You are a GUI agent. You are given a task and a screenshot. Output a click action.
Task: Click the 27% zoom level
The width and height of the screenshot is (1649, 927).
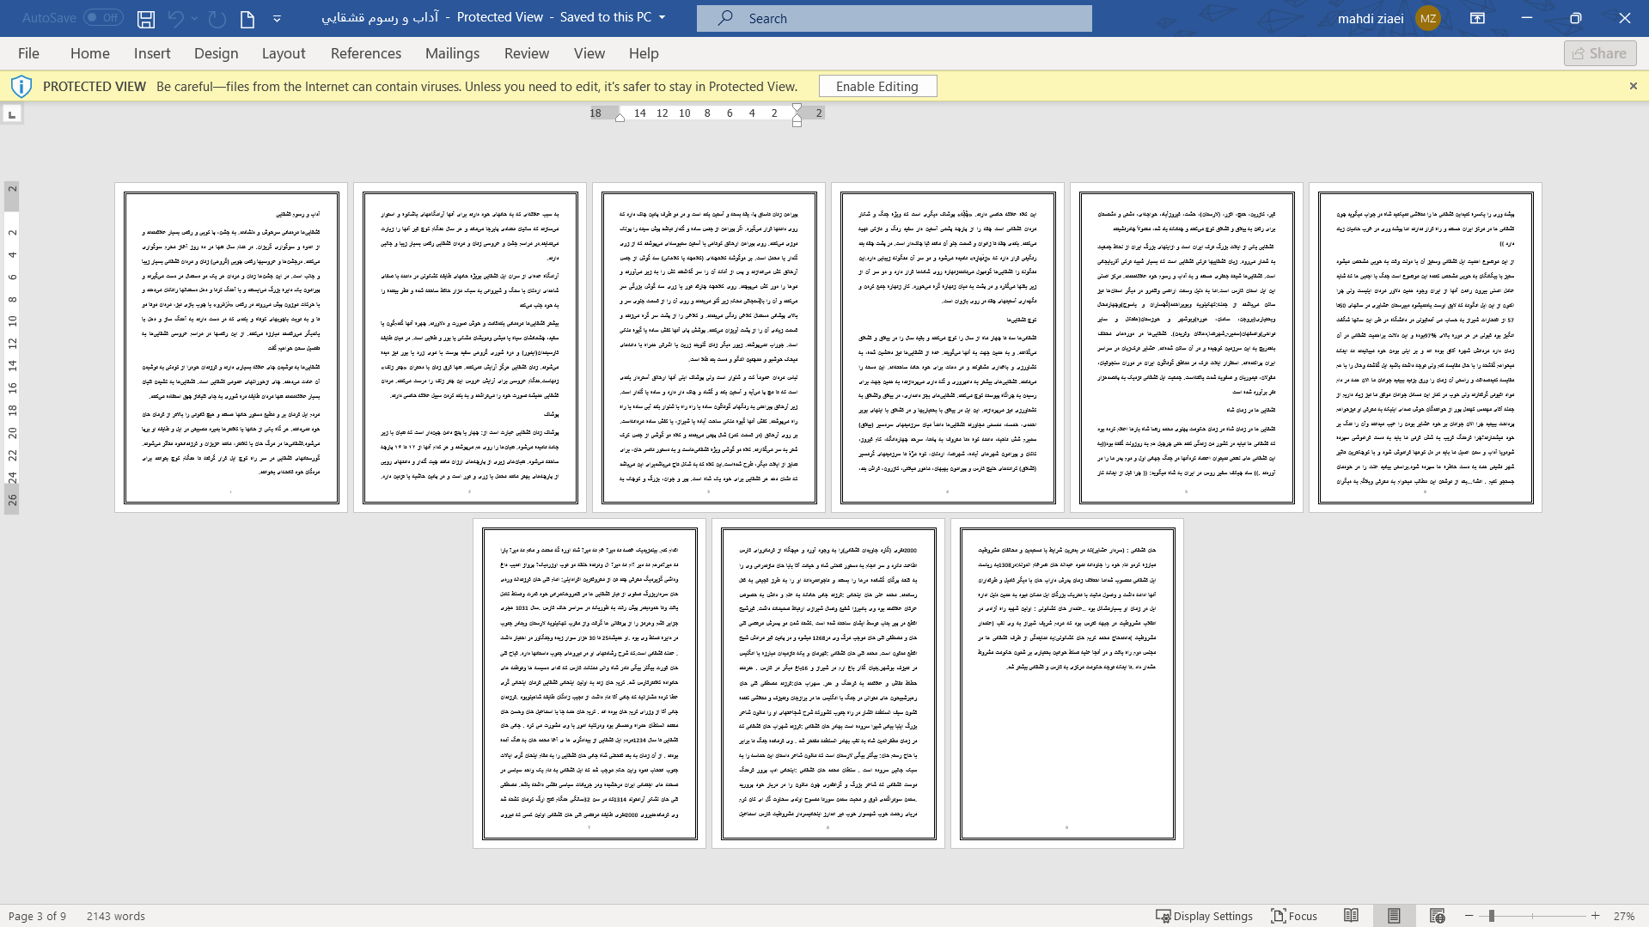pos(1624,916)
